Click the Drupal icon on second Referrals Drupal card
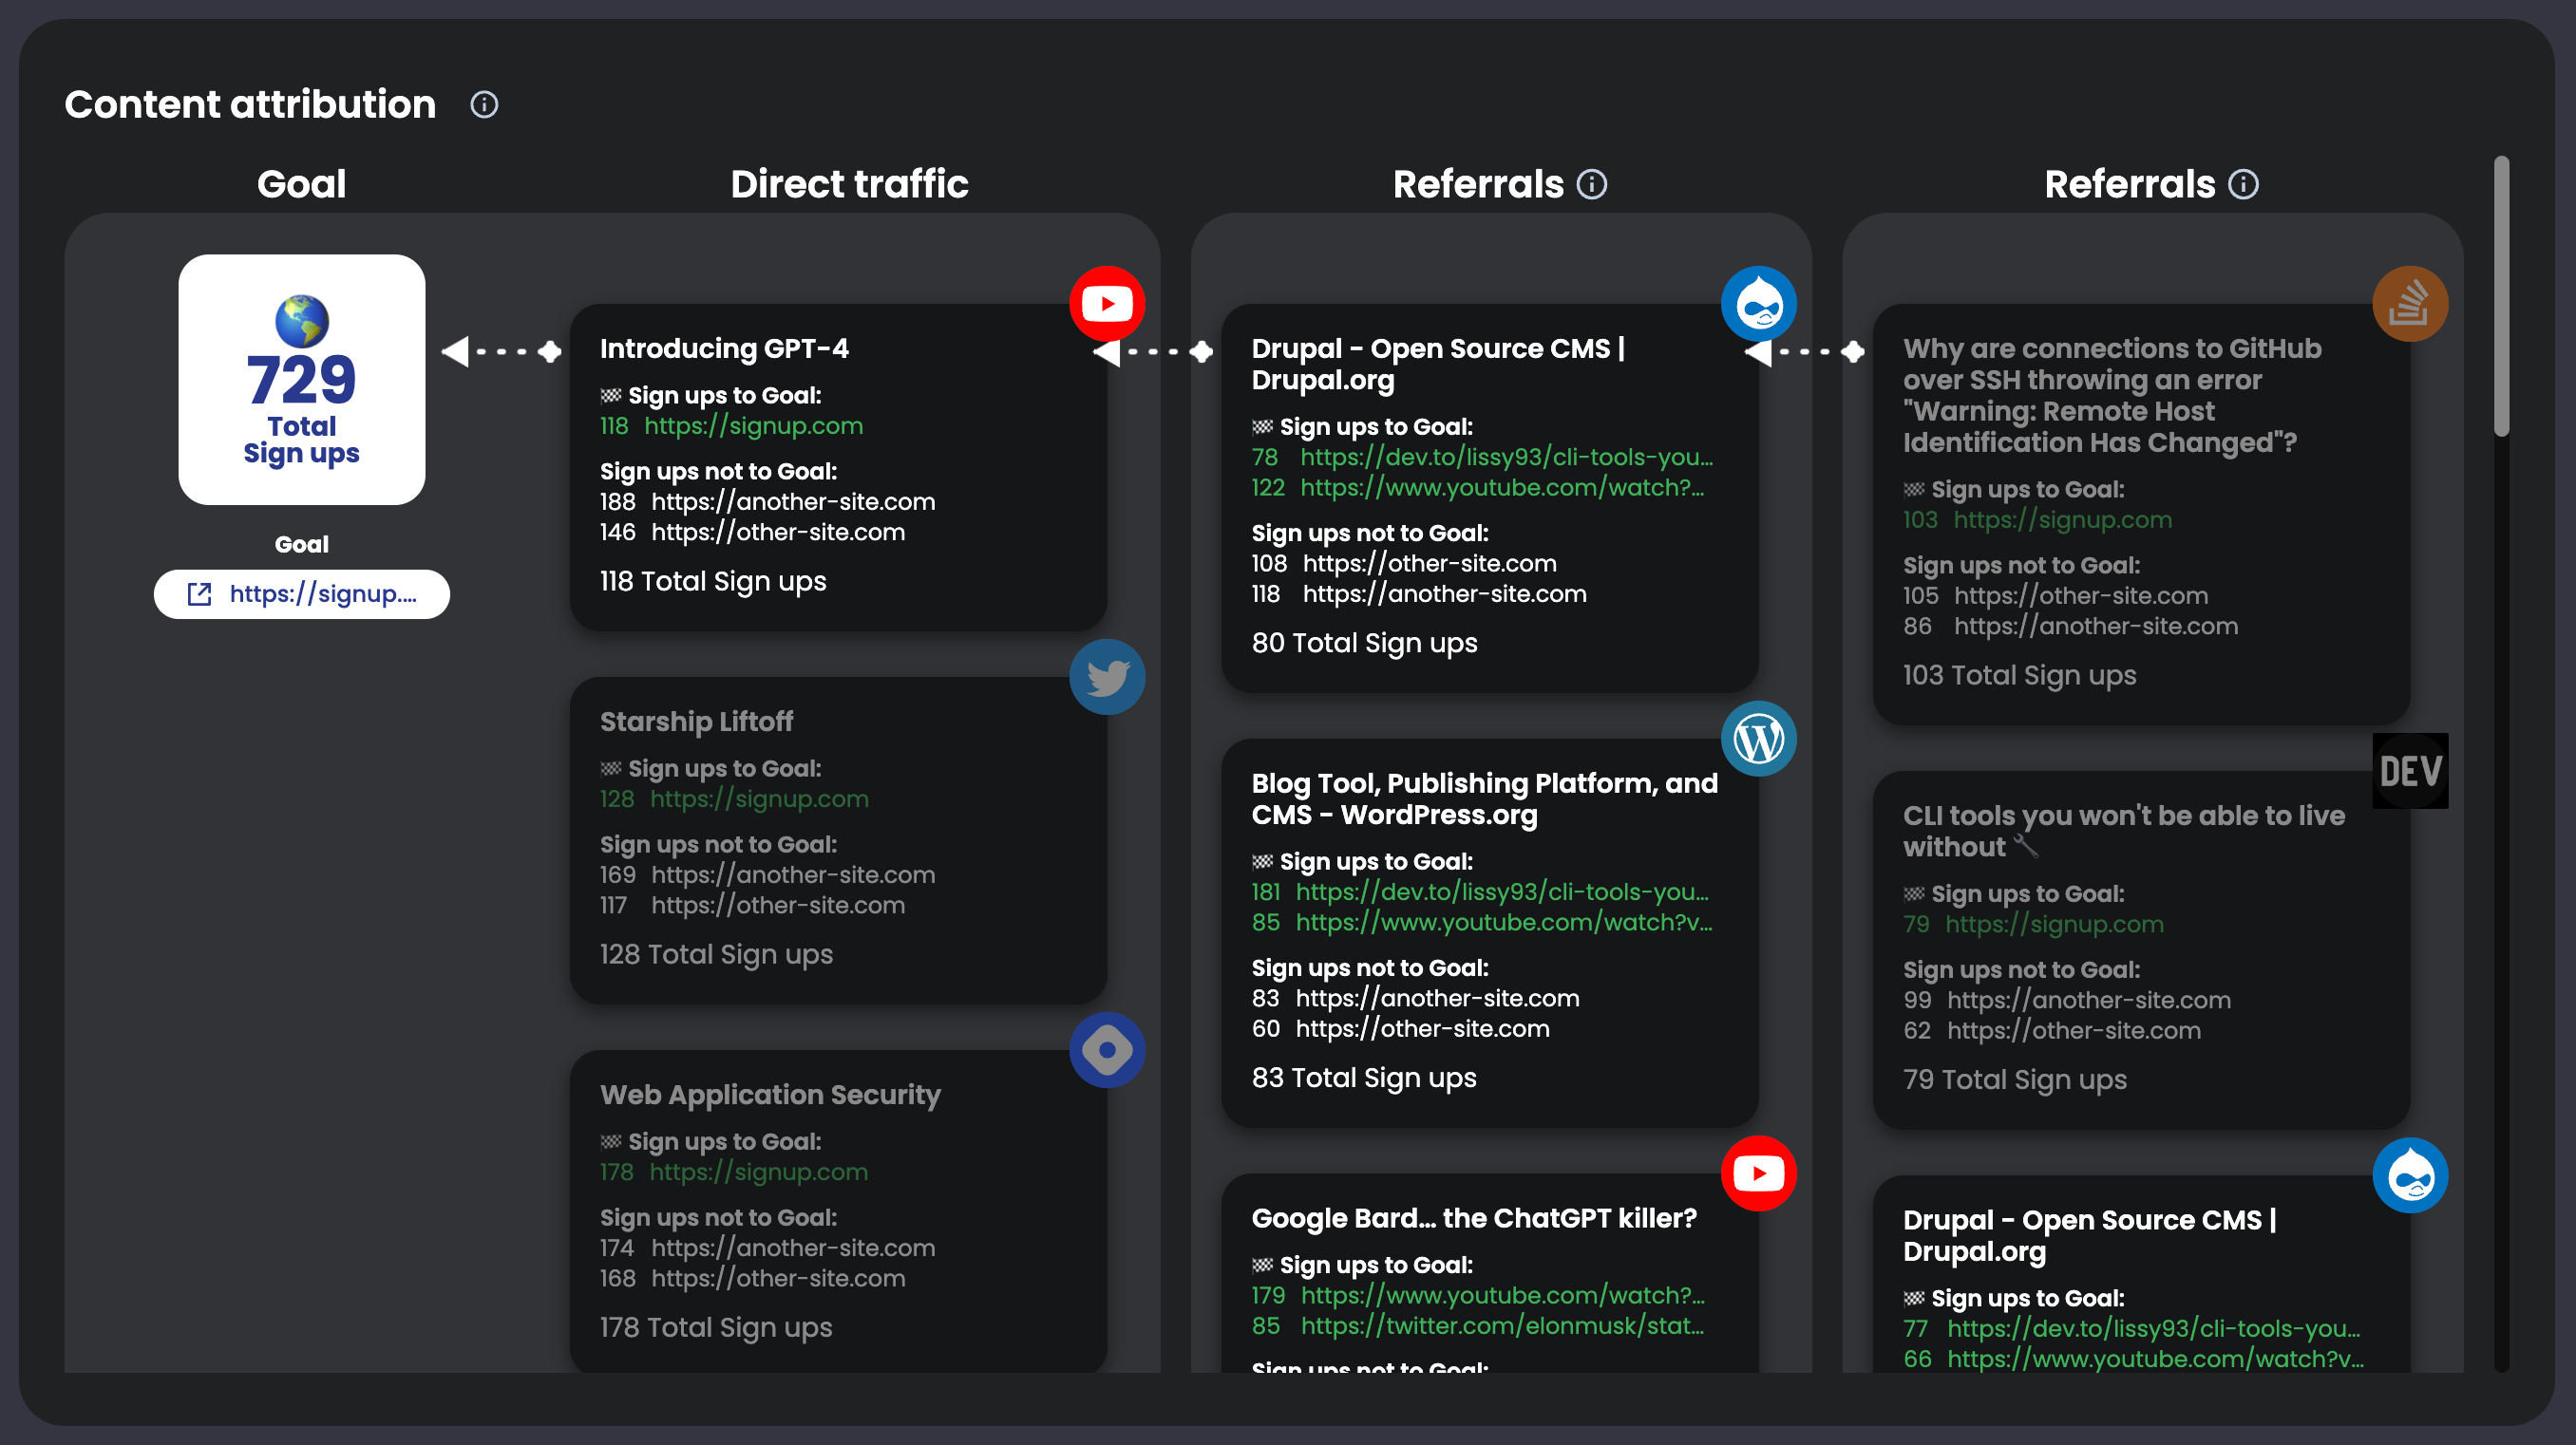Viewport: 2576px width, 1445px height. 2410,1175
